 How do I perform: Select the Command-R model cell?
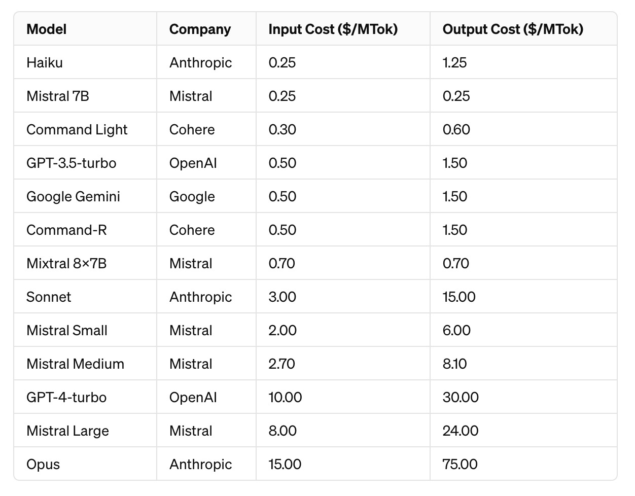coord(67,230)
